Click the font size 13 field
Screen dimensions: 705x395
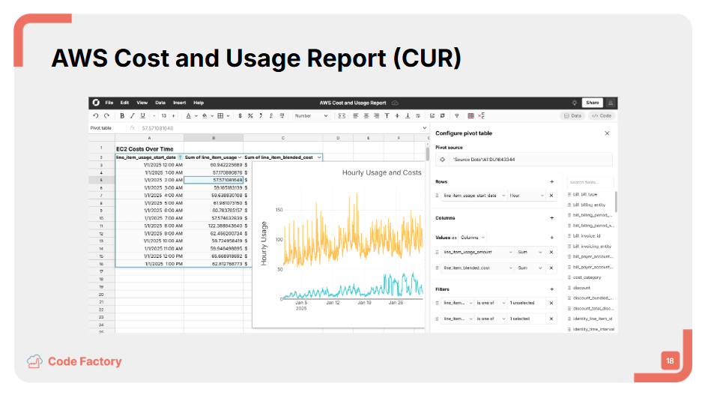point(164,116)
